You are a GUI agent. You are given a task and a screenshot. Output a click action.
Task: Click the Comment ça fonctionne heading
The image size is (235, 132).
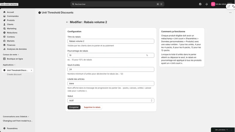pyautogui.click(x=173, y=31)
